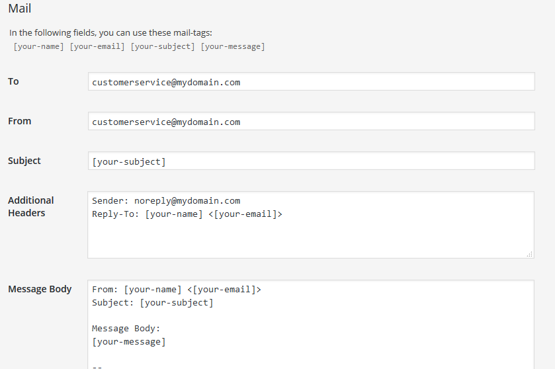The width and height of the screenshot is (555, 369).
Task: Click the [your-message] line in Message Body
Action: [129, 342]
